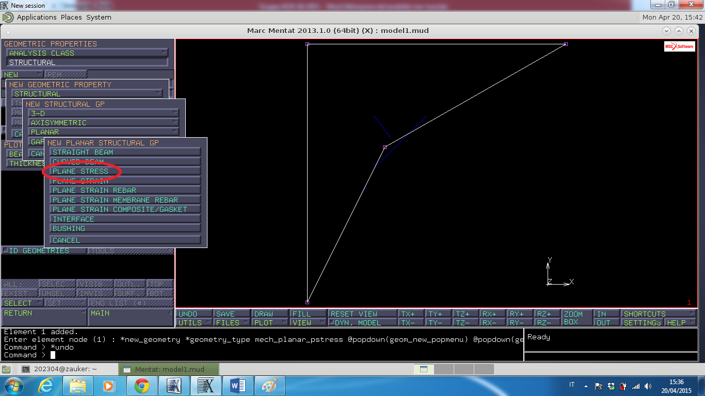Choose PLANE STRESS geometric property
The width and height of the screenshot is (705, 396).
[x=125, y=171]
